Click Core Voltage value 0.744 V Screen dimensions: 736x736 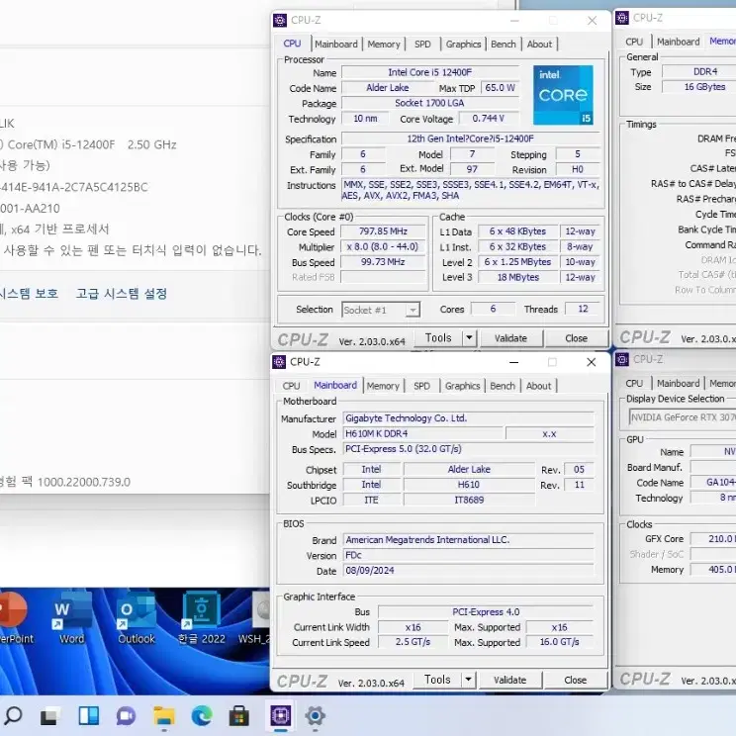click(x=488, y=119)
